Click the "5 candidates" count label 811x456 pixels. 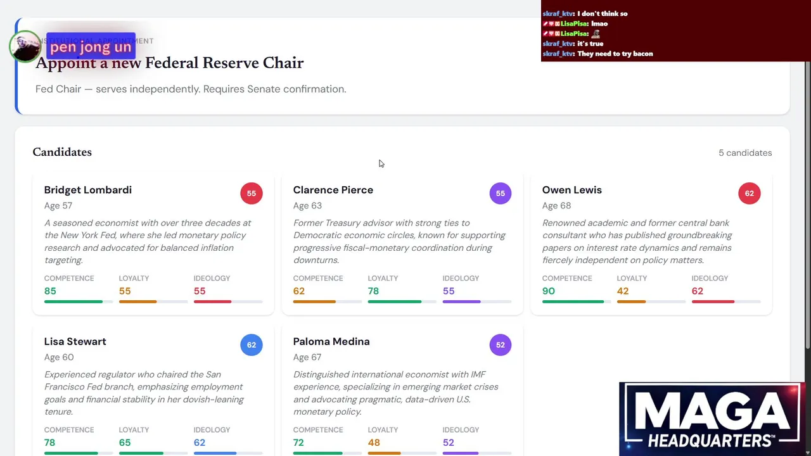pos(745,153)
